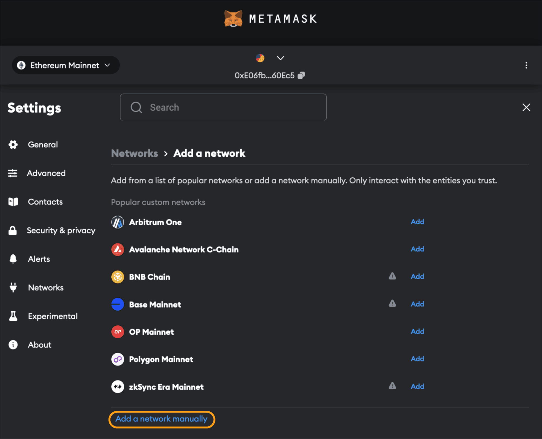Screen dimensions: 542x439
Task: Click the Arbitrum One logo
Action: [x=118, y=222]
